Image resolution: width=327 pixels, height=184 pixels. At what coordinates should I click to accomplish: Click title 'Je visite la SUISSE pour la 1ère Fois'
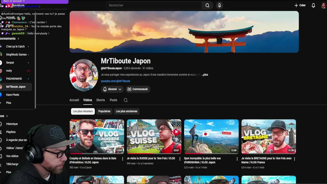tap(151, 158)
